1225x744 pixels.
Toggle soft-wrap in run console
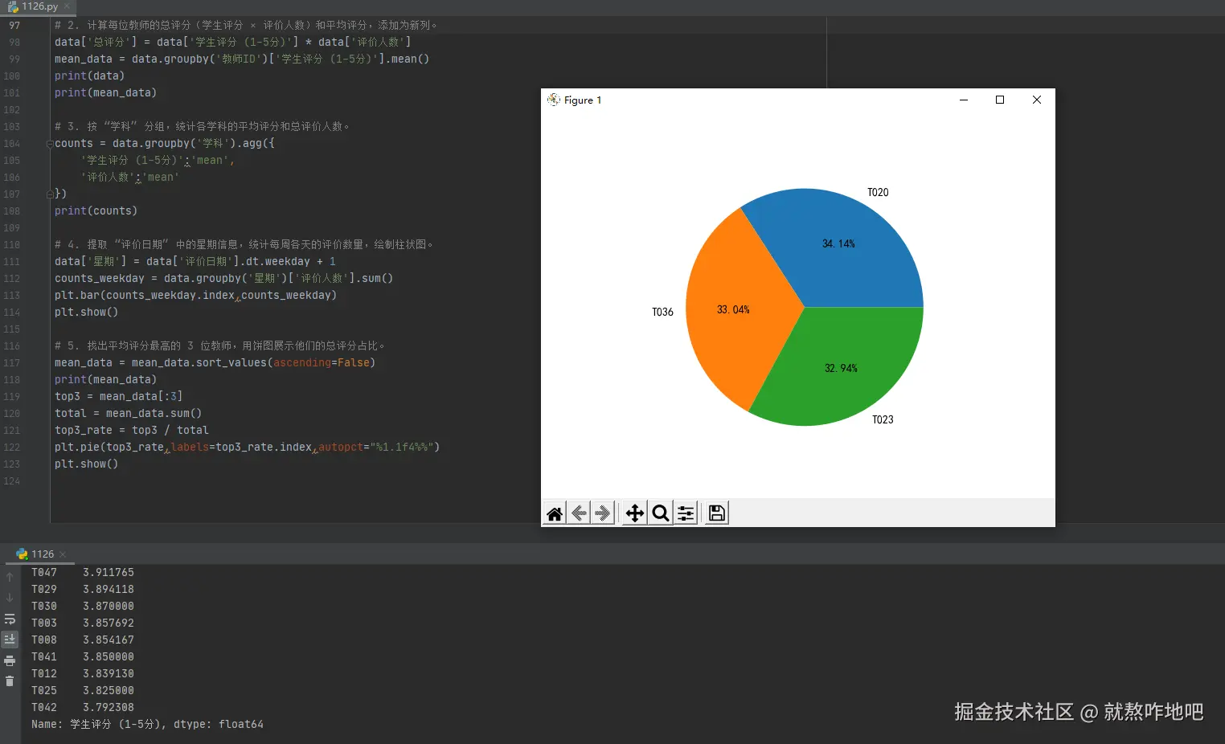coord(10,619)
